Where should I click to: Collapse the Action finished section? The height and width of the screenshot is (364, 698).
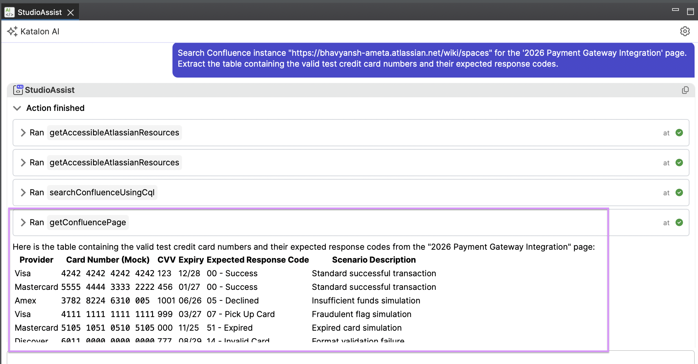pos(17,108)
